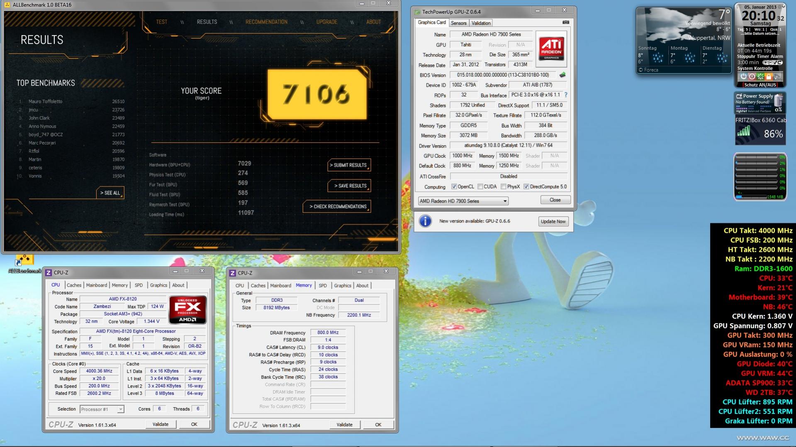This screenshot has width=796, height=447.
Task: Click the blue info icon in the update notice
Action: click(425, 221)
